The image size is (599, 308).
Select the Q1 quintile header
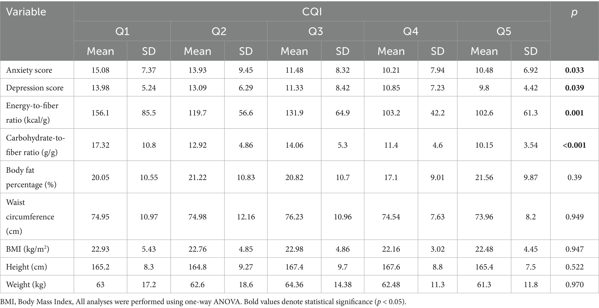click(x=122, y=31)
